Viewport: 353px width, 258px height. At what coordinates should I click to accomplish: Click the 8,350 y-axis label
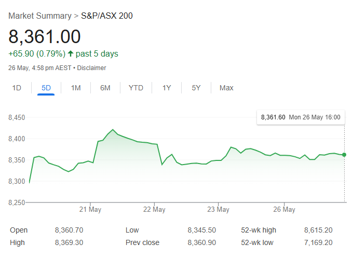(x=17, y=160)
